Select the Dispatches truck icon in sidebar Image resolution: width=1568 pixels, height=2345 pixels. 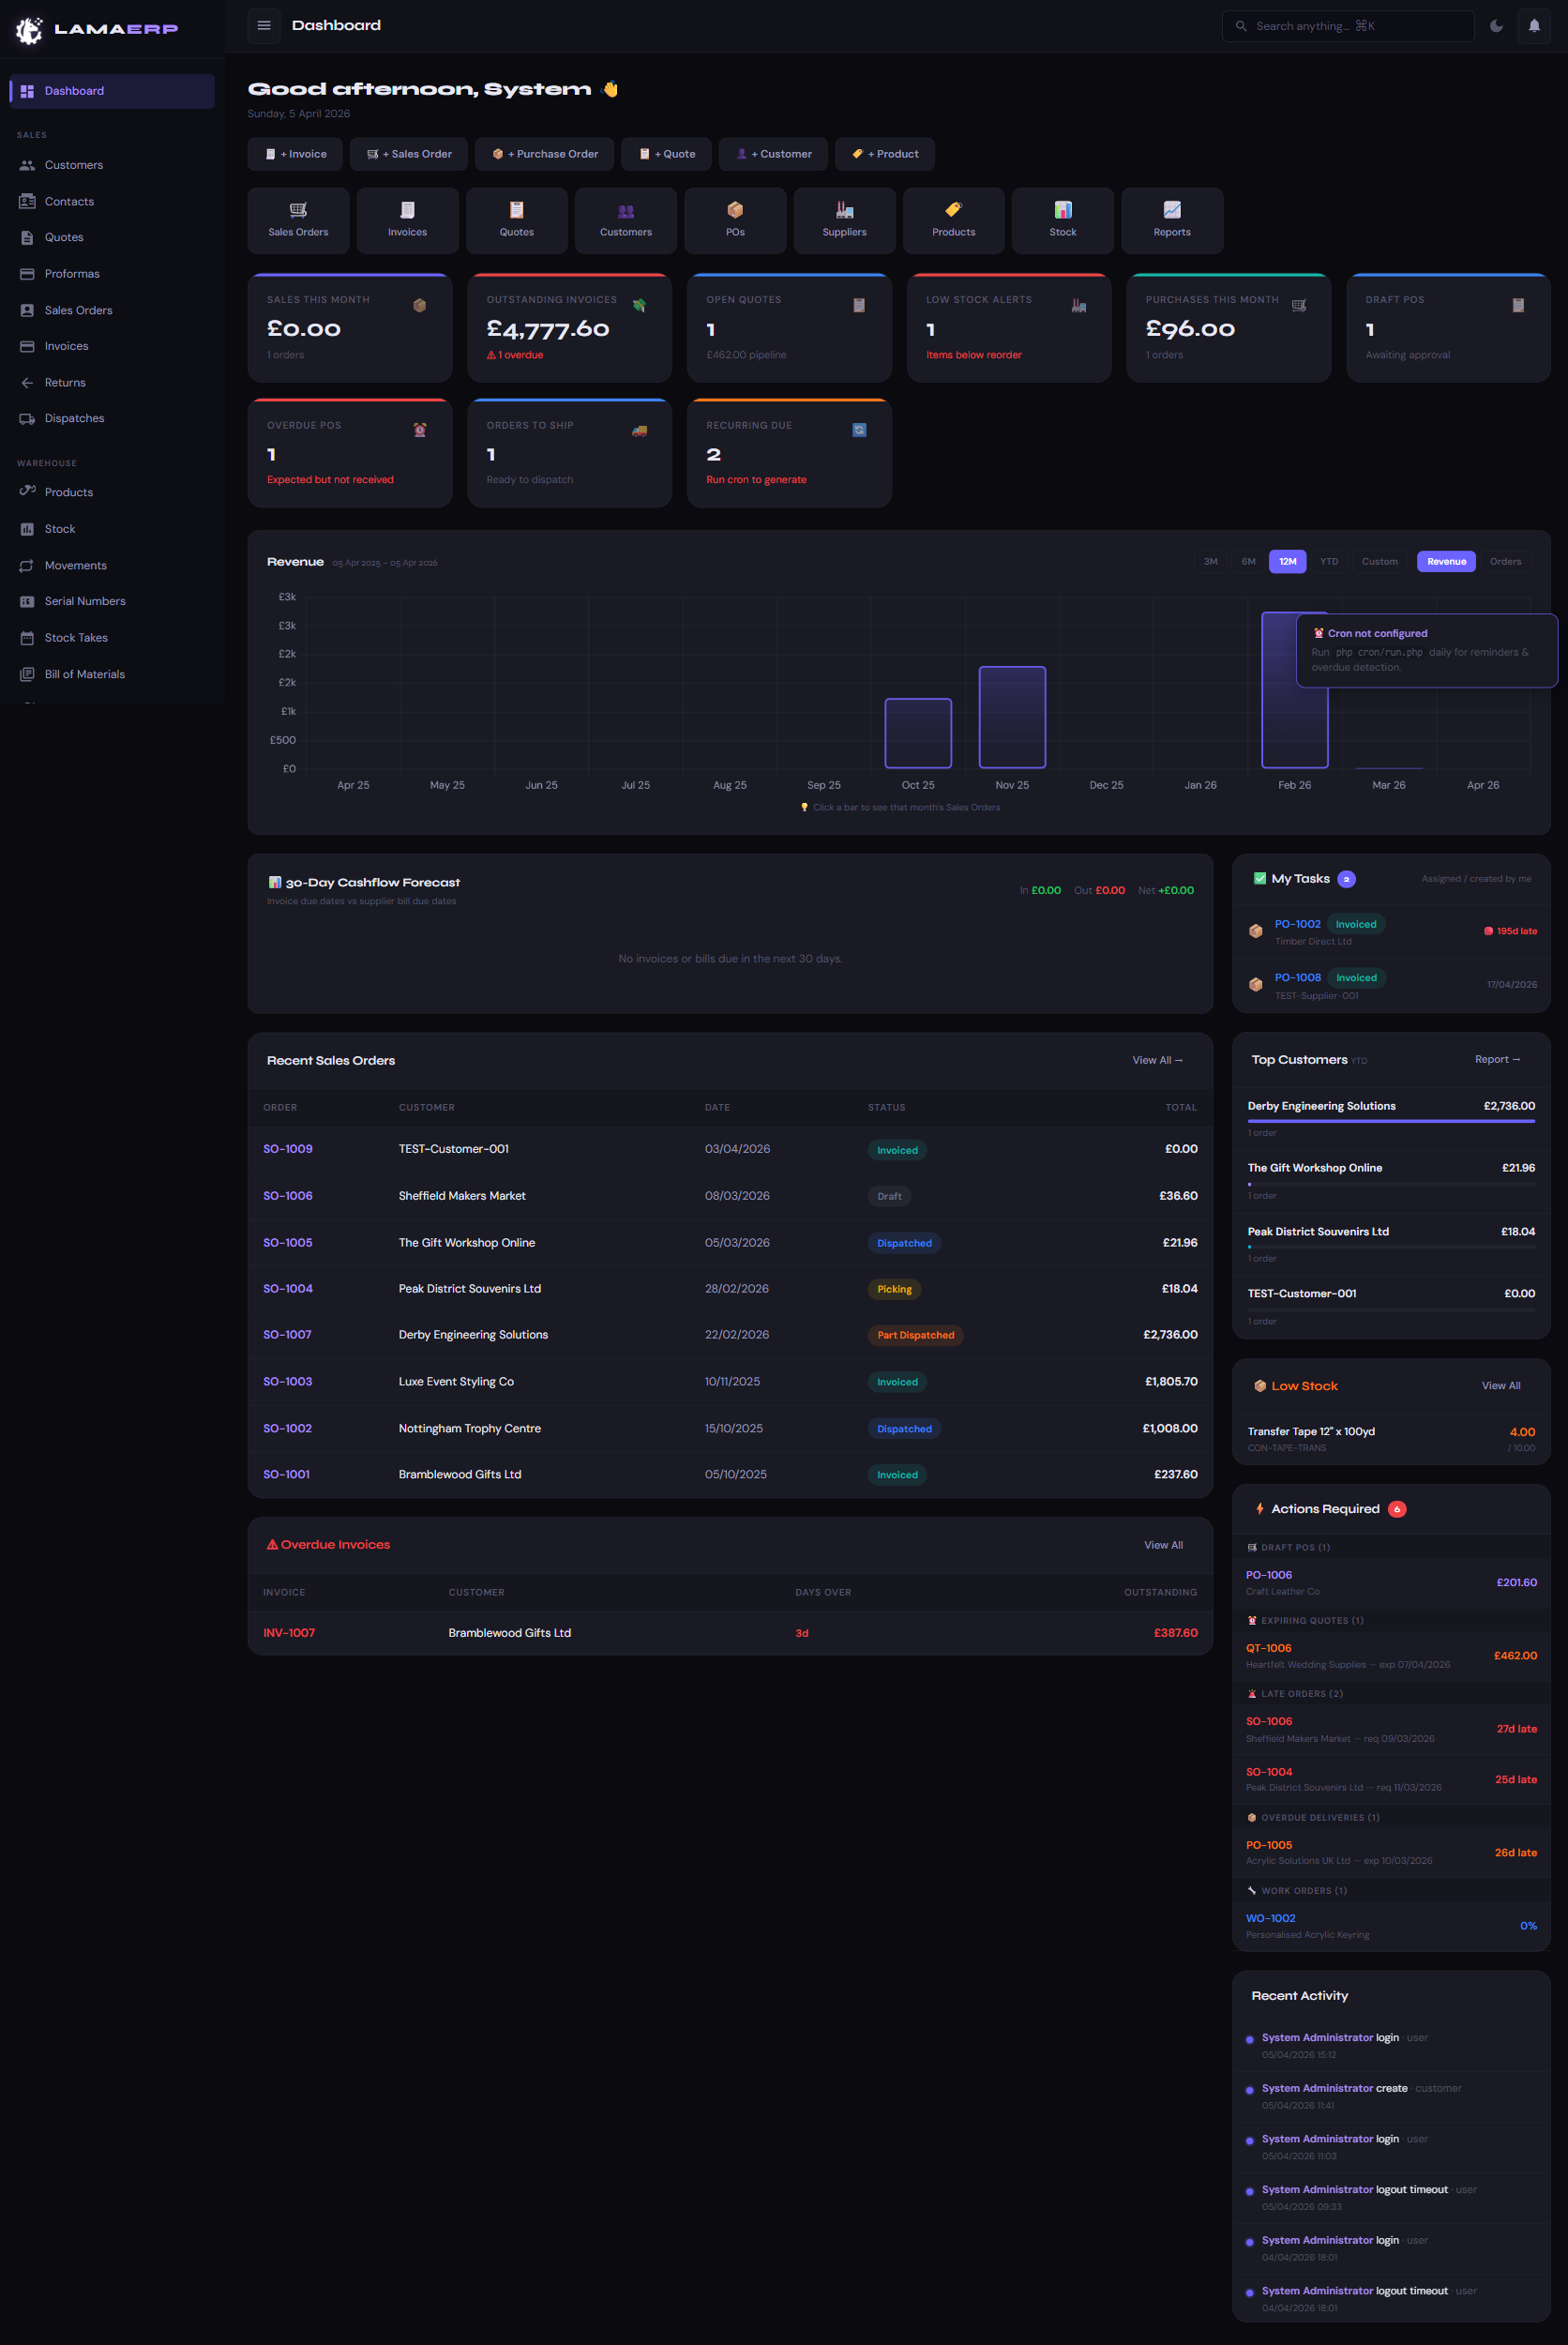coord(27,418)
